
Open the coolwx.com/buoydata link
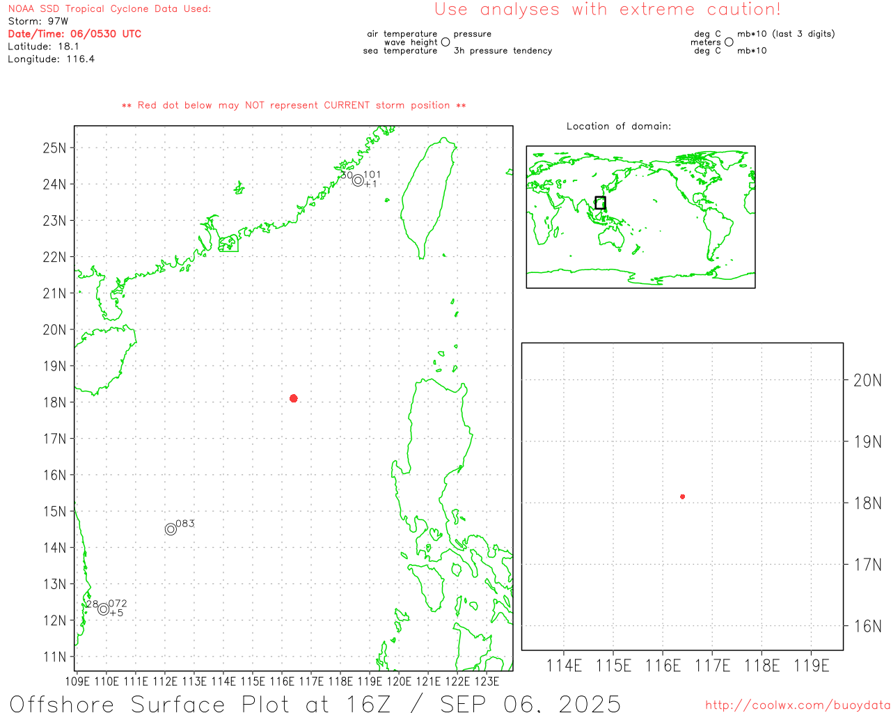798,705
